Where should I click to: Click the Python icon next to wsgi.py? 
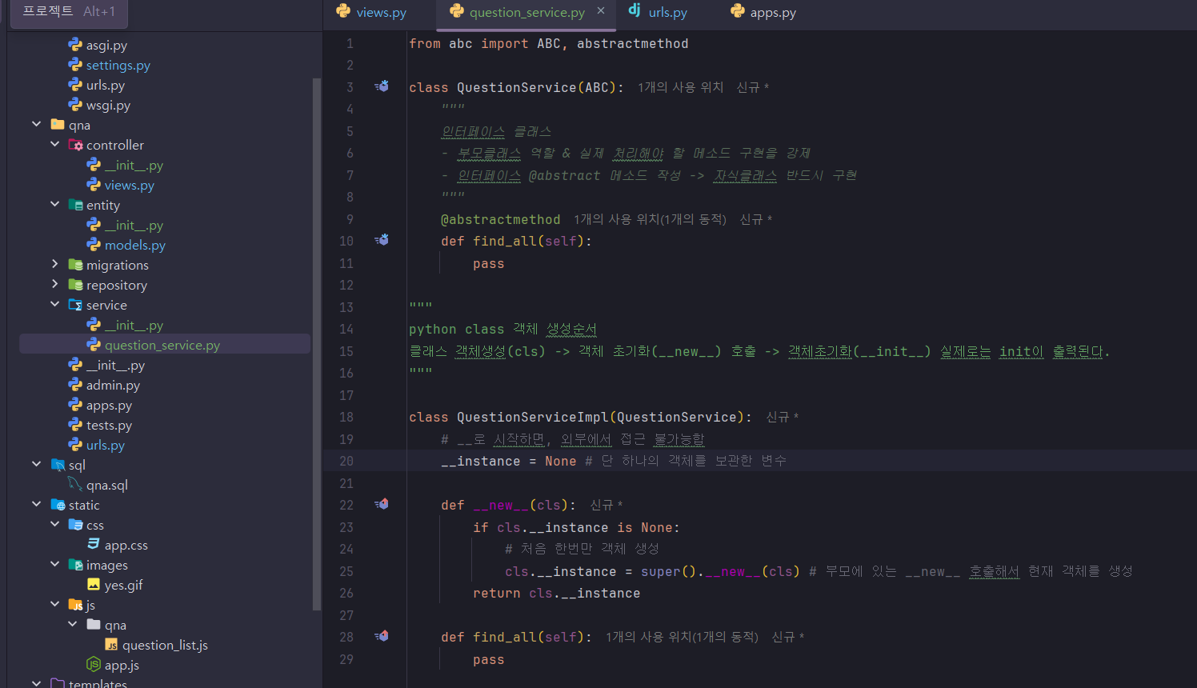click(x=75, y=105)
